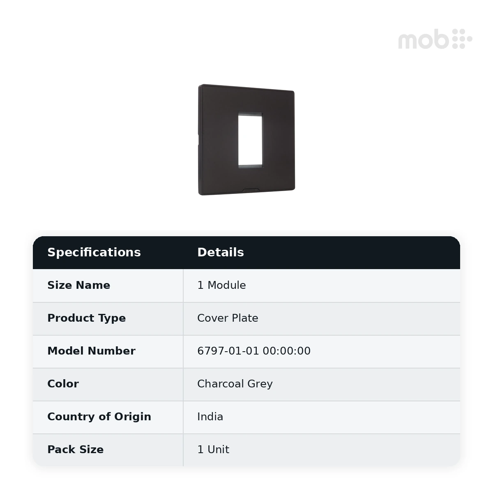Screen dimensions: 493x493
Task: Select the Cover Plate value
Action: click(228, 318)
